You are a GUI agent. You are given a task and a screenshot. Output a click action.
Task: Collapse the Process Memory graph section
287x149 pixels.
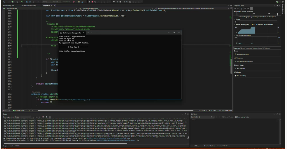235,25
